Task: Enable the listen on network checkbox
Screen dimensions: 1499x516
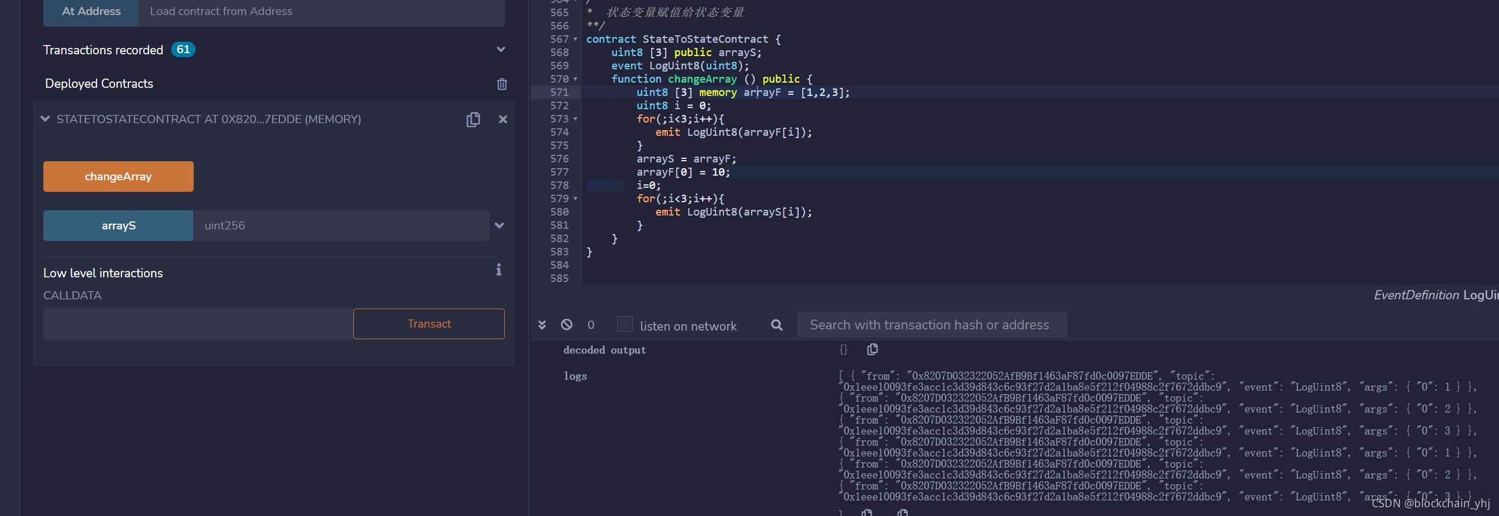Action: click(x=625, y=324)
